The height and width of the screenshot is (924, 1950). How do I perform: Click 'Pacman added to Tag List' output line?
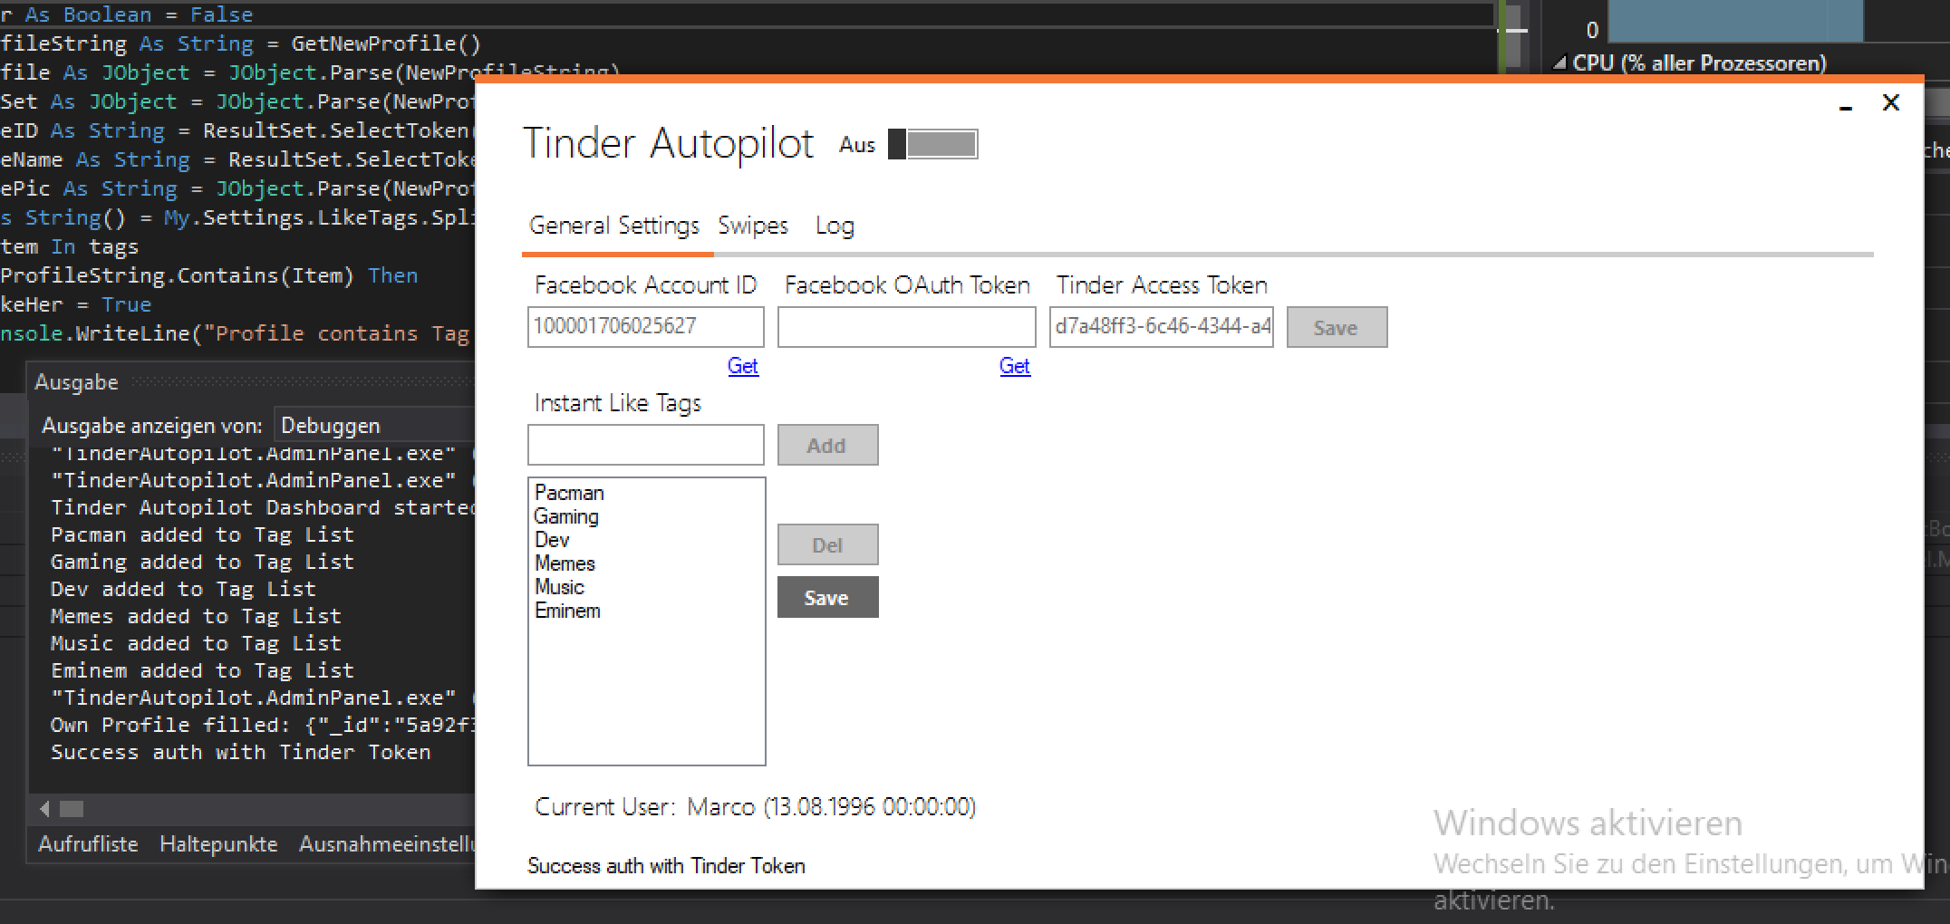click(202, 534)
